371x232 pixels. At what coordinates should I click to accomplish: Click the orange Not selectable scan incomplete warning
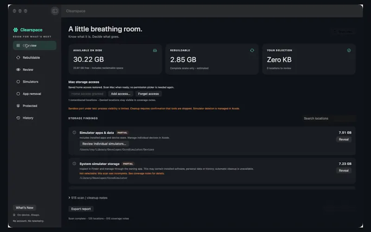122,173
